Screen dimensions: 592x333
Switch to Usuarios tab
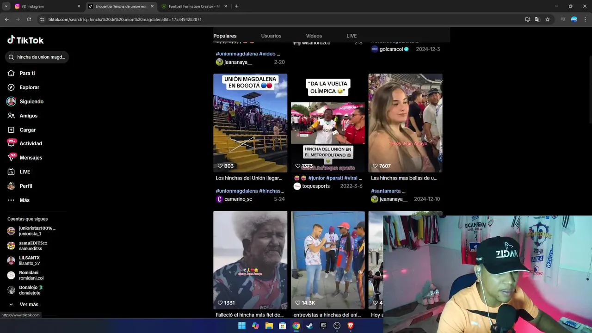point(271,36)
